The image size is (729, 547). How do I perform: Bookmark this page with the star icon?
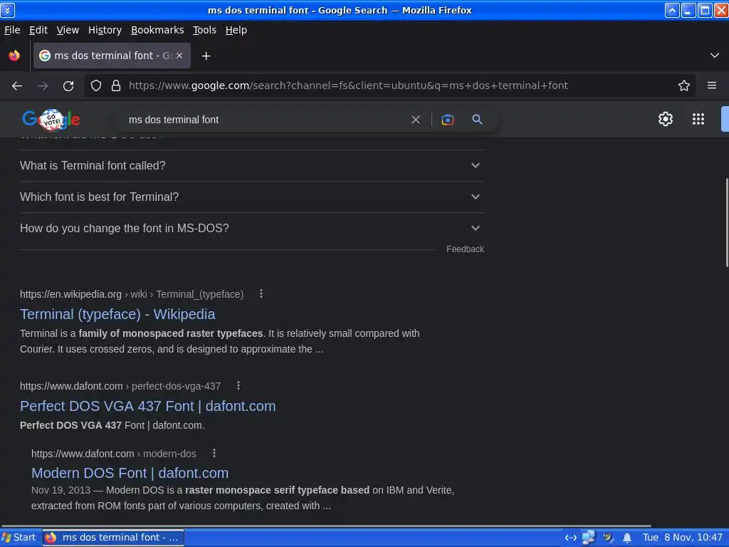coord(684,85)
